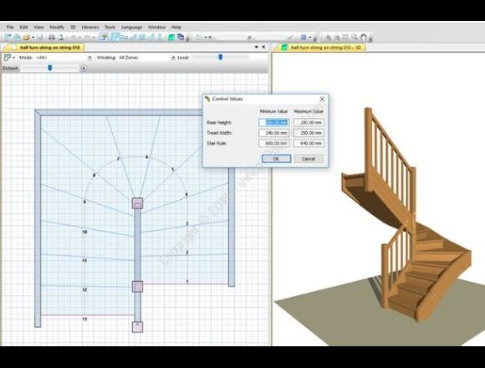
Task: Click the Zoom out magnifier icon
Action: click(336, 38)
